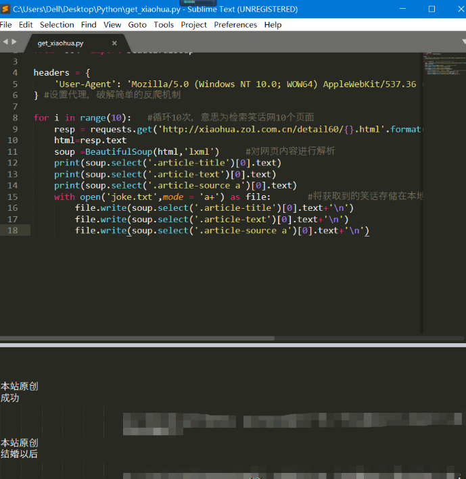Click 'lxml' string on line 11
This screenshot has width=466, height=479.
point(199,152)
